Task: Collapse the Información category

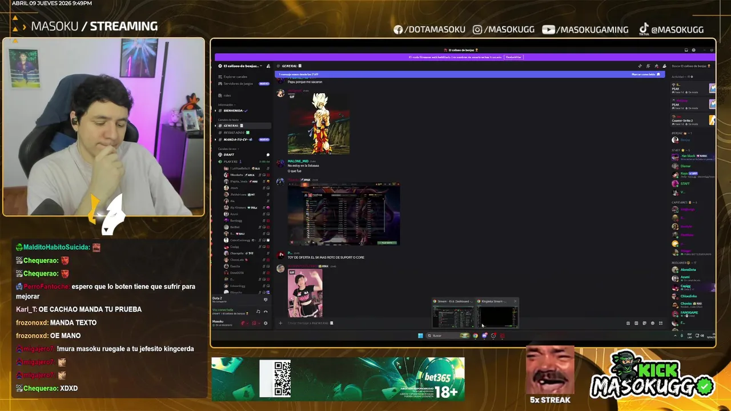Action: (227, 104)
